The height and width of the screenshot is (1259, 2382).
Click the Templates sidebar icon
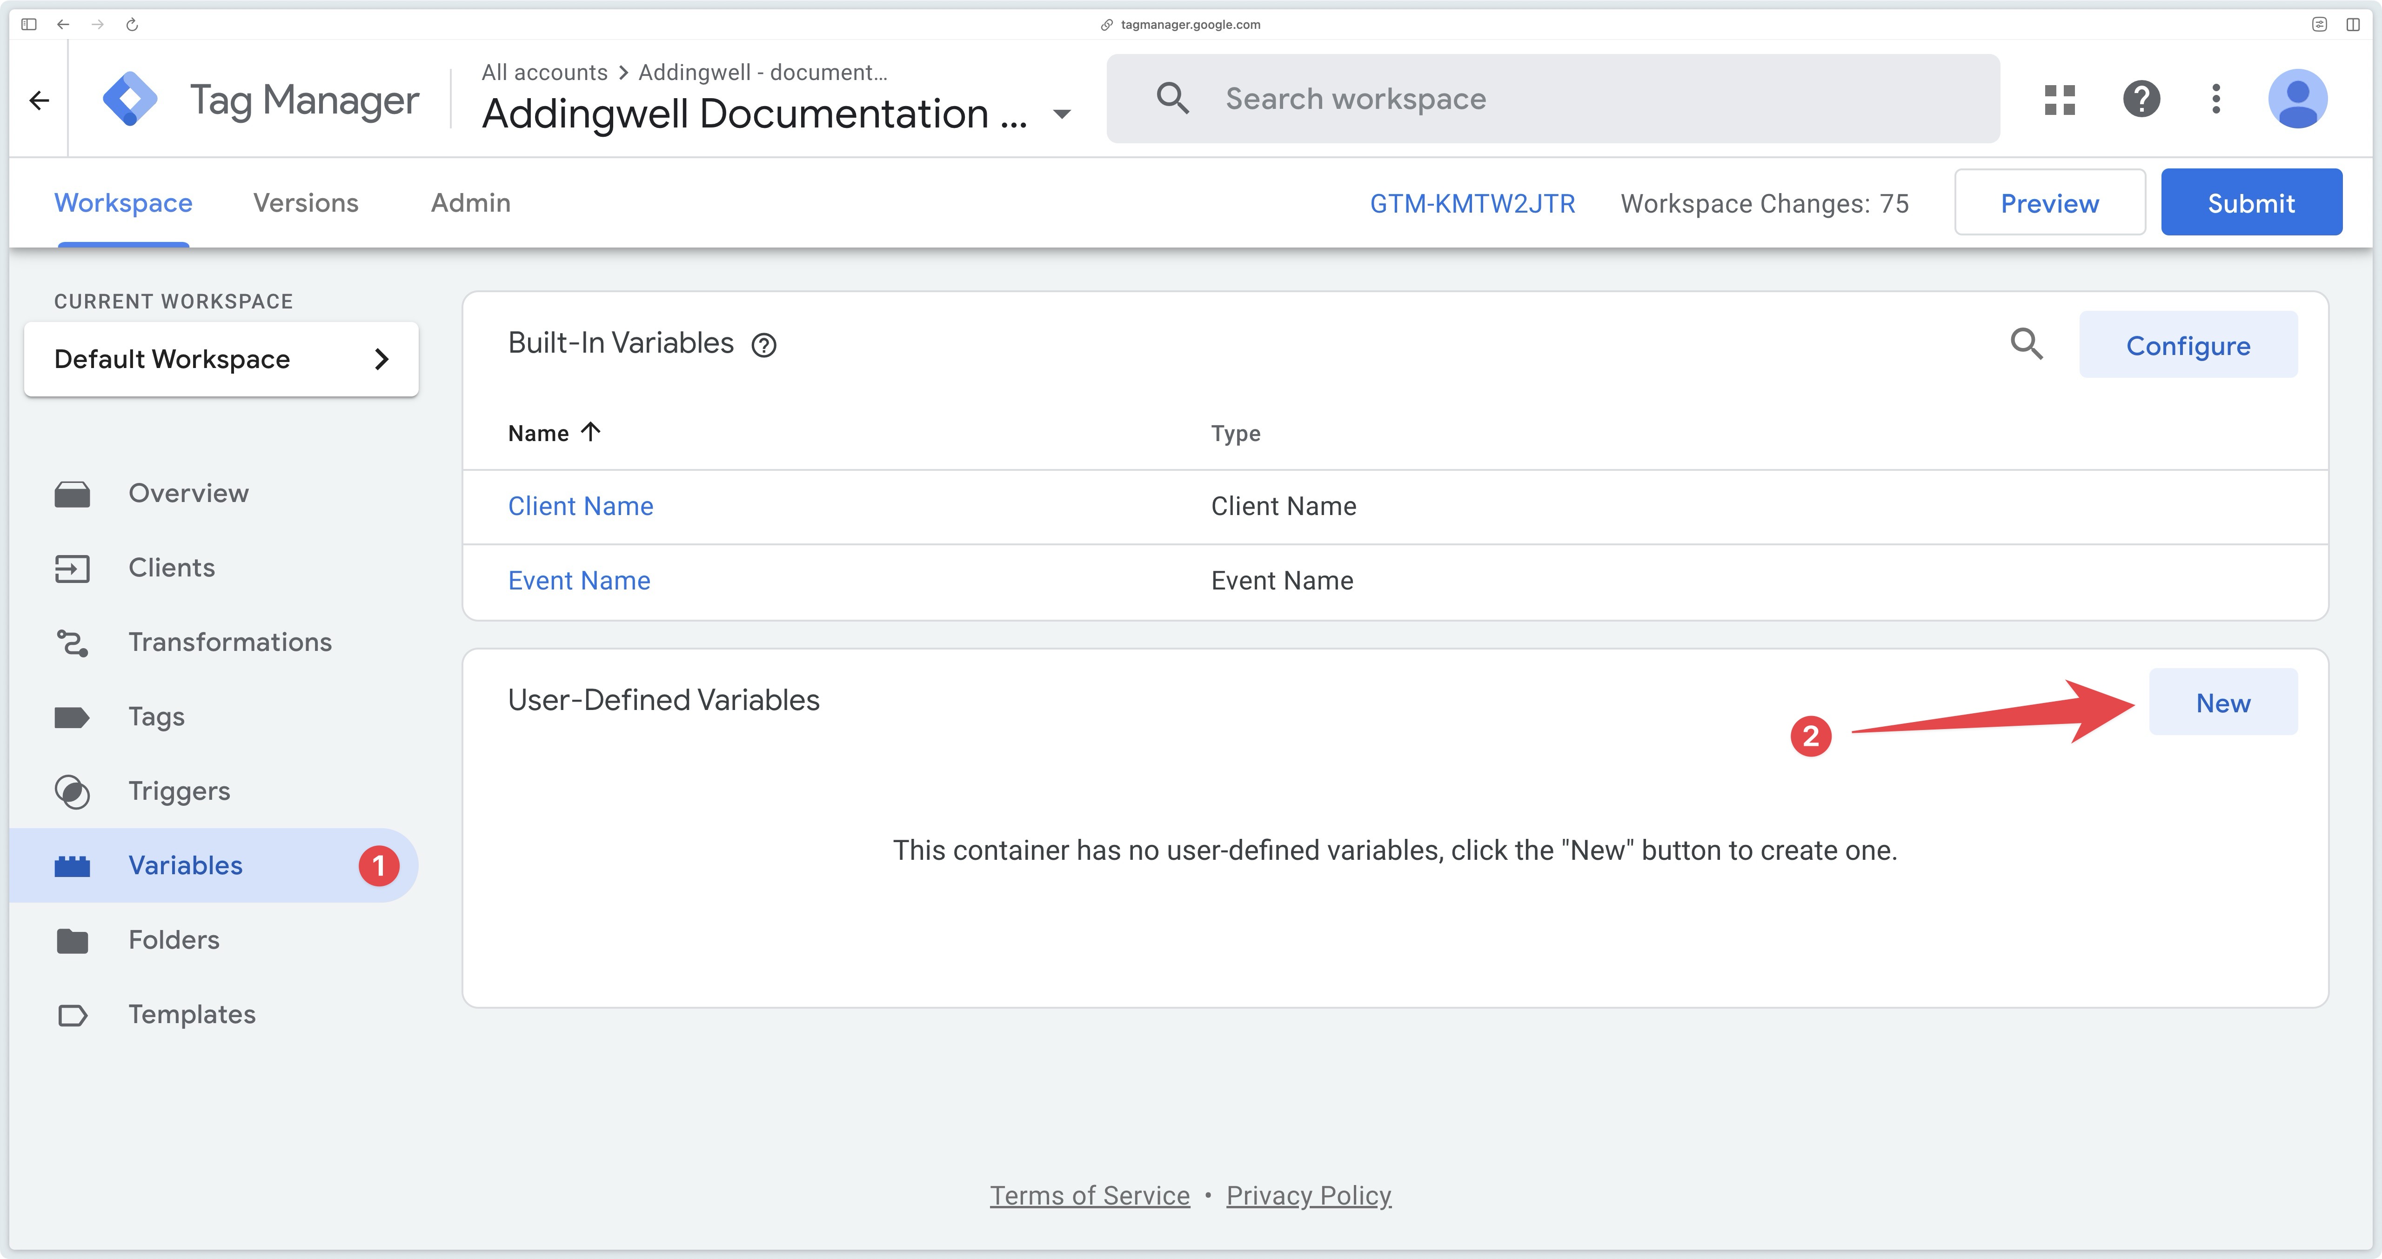(72, 1015)
